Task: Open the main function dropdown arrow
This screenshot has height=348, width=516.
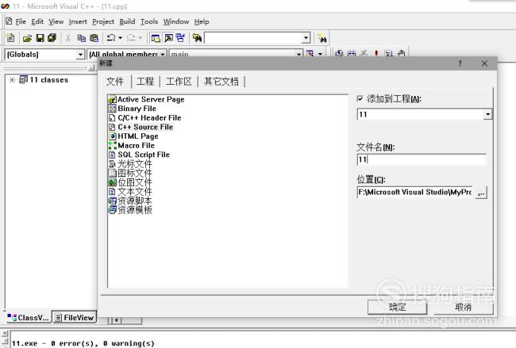Action: (298, 55)
